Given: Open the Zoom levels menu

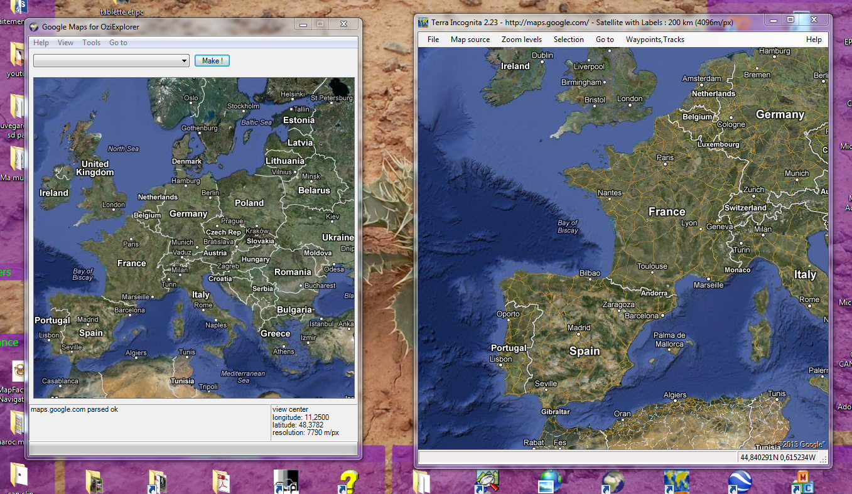Looking at the screenshot, I should click(x=521, y=40).
